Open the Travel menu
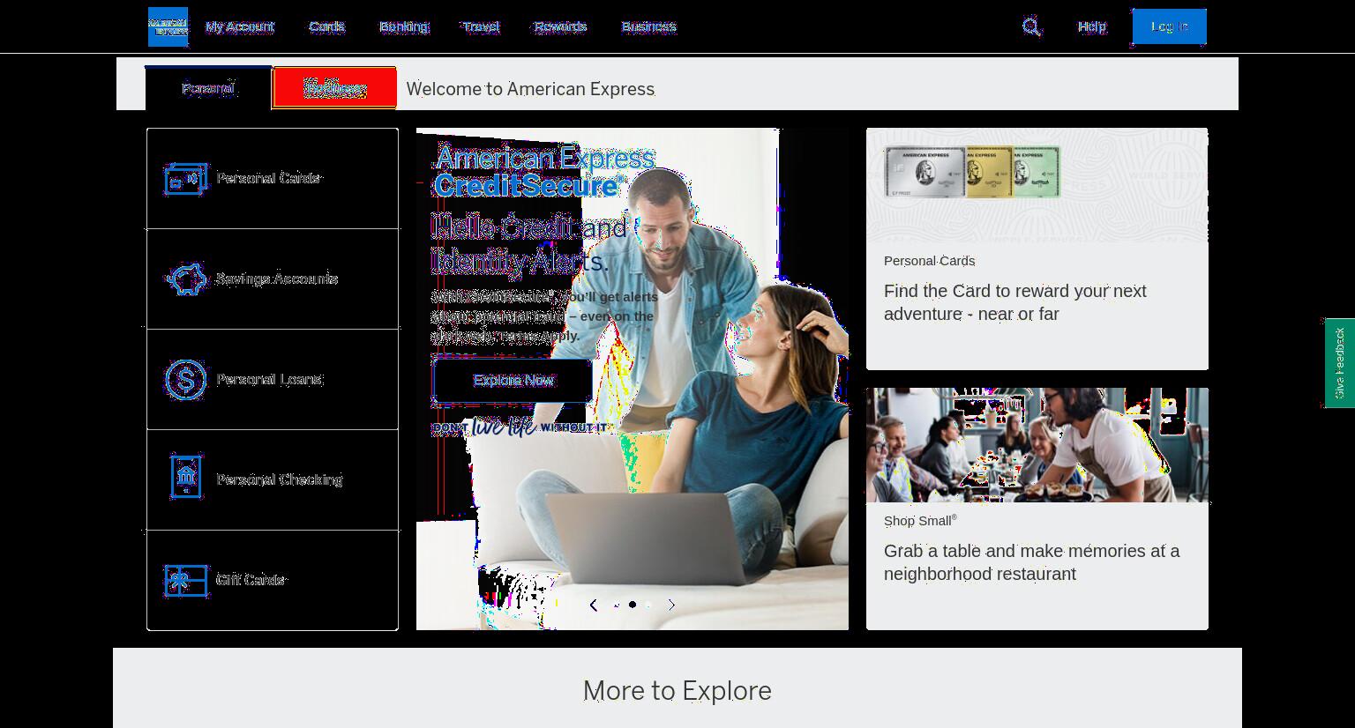Screen dimensions: 1355x728 pos(481,26)
